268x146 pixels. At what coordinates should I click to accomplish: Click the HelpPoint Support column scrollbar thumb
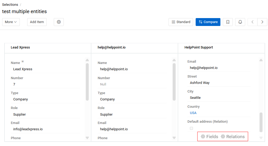click(x=261, y=122)
